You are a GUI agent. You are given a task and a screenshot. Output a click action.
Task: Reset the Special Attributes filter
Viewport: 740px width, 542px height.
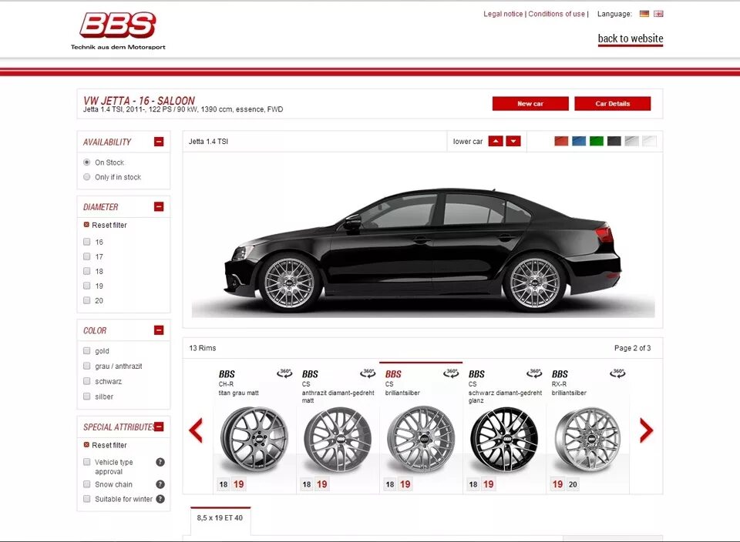[x=106, y=445]
